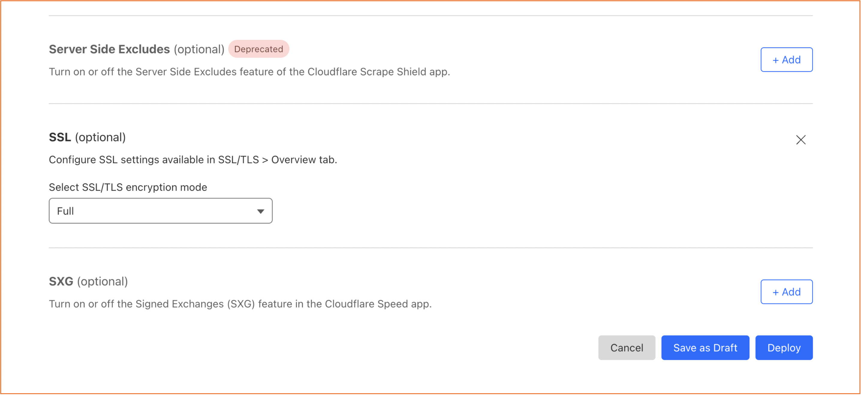The width and height of the screenshot is (861, 395).
Task: Cancel the current configuration changes
Action: click(627, 348)
